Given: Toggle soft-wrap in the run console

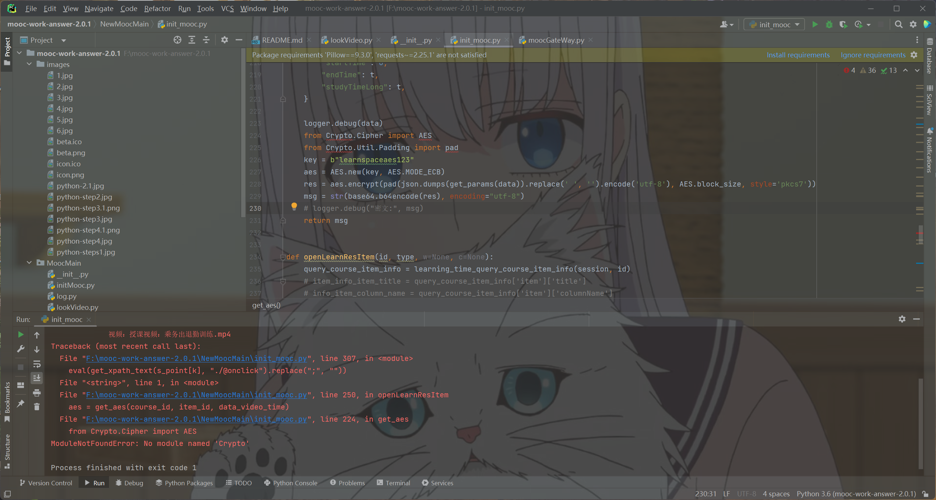Looking at the screenshot, I should [36, 364].
